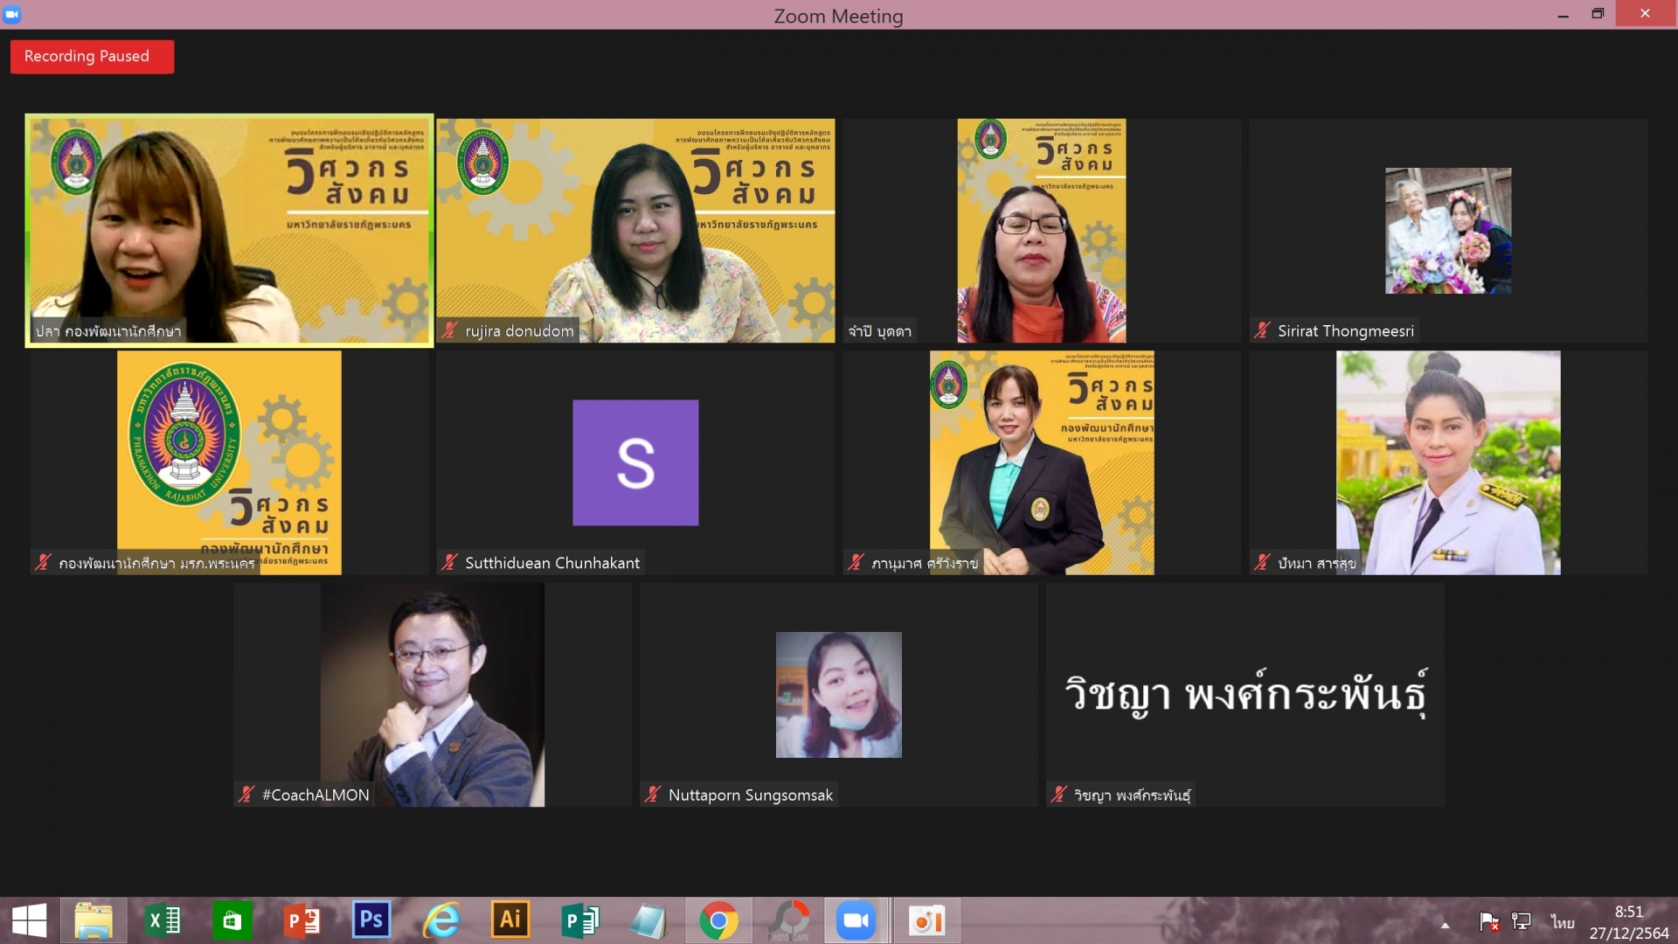Open File Explorer from the taskbar

(x=94, y=920)
